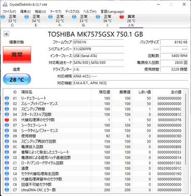
Task: Click the supported features field S.M.A.R.T., APM, NCQ
Action: (x=130, y=83)
